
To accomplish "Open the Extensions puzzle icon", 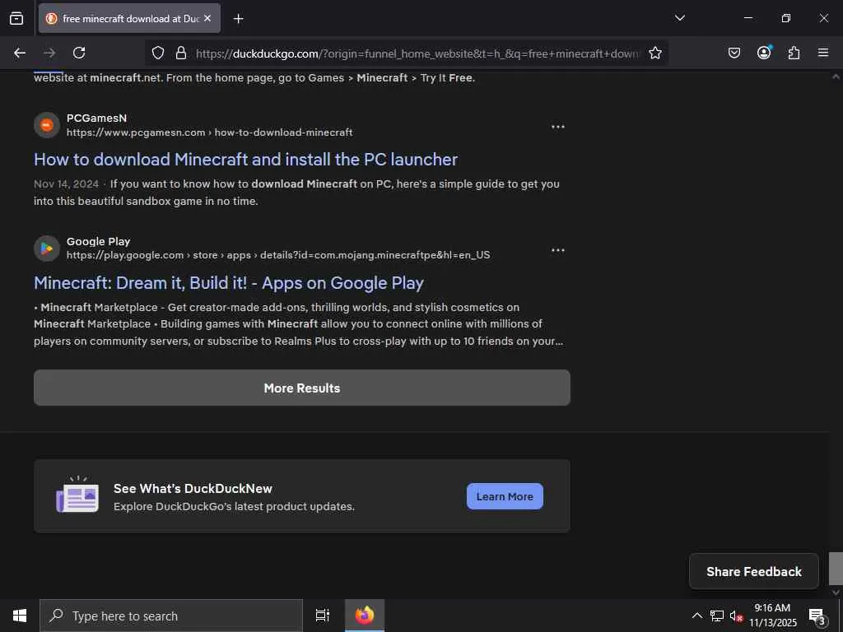I will pyautogui.click(x=794, y=53).
